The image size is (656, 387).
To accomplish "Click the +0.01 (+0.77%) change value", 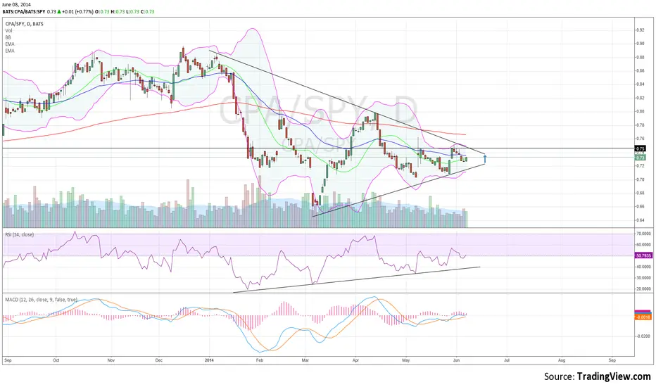I will click(x=77, y=11).
